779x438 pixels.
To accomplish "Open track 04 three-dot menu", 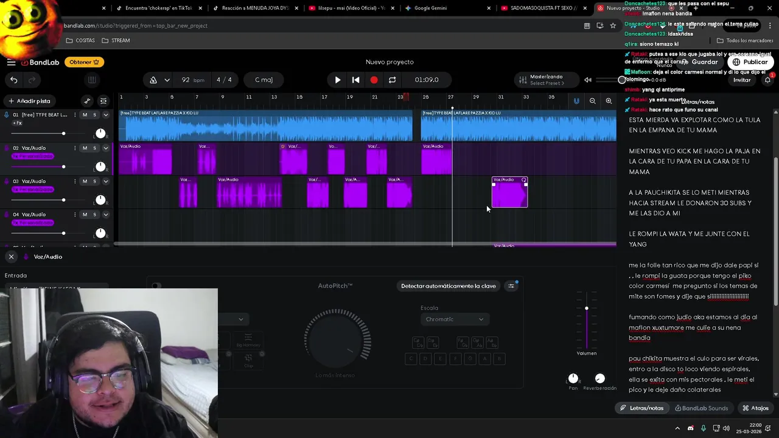I will click(x=75, y=215).
